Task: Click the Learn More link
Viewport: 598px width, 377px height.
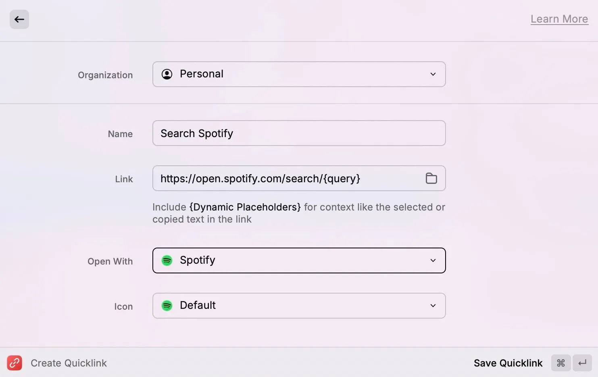Action: pos(559,19)
